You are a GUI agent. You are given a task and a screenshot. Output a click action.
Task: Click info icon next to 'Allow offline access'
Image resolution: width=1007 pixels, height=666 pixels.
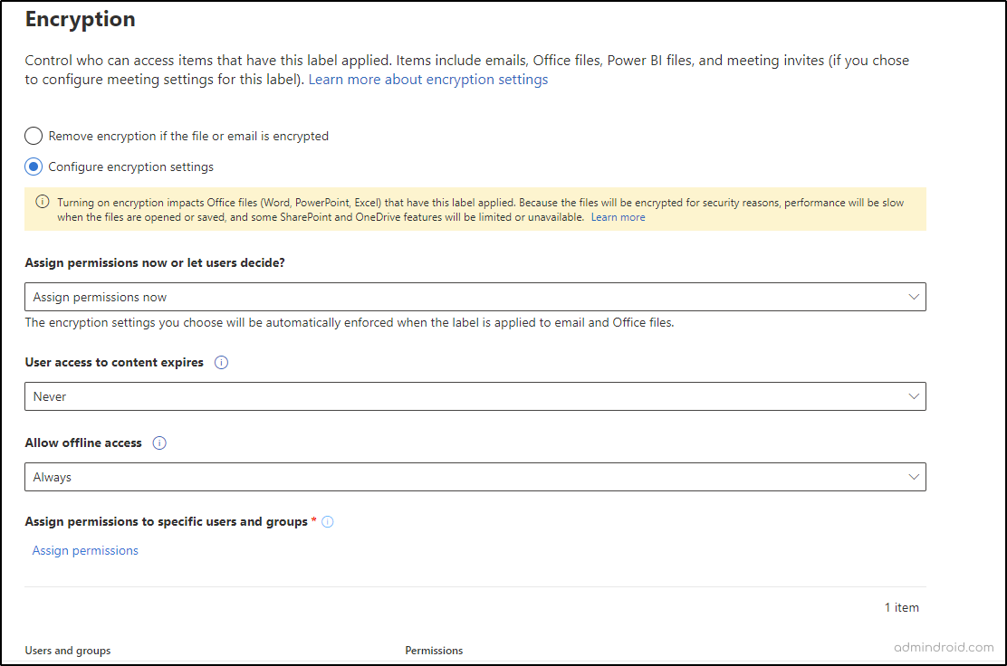159,442
